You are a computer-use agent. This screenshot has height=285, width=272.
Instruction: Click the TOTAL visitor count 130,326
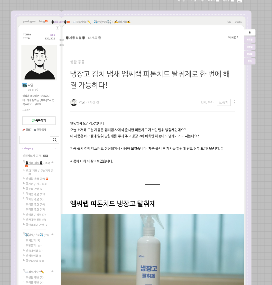point(50,38)
